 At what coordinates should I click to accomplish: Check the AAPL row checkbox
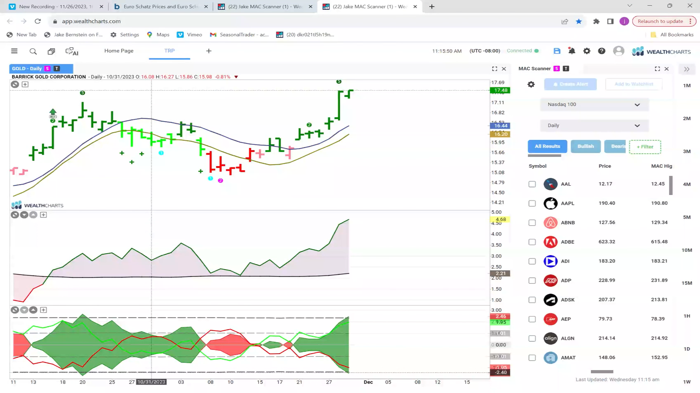pos(532,203)
